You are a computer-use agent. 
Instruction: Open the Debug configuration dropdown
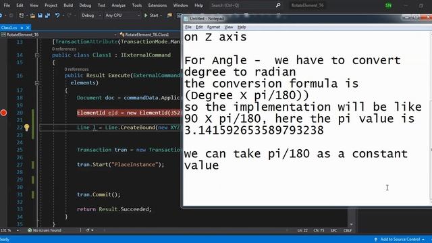pos(91,16)
